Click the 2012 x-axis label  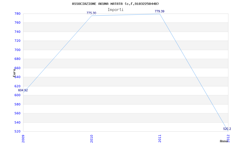(228, 139)
